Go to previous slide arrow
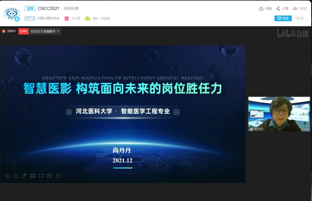Image resolution: width=312 pixels, height=201 pixels. coord(7,176)
